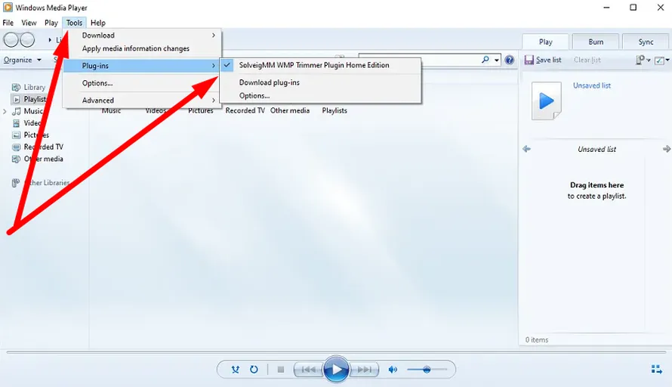Click the 0 items status text
Image resolution: width=672 pixels, height=387 pixels.
(x=537, y=340)
